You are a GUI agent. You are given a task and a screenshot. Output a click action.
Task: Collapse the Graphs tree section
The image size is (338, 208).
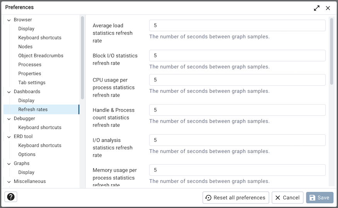tap(9, 164)
